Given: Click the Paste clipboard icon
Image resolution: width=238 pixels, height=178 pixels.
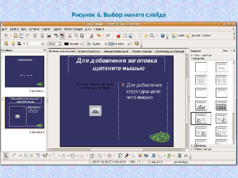Looking at the screenshot, I should [x=82, y=36].
